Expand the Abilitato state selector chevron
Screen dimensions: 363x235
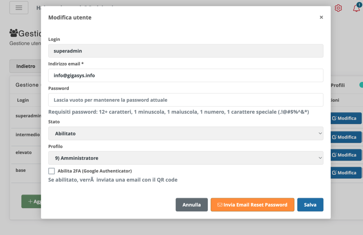click(x=320, y=133)
